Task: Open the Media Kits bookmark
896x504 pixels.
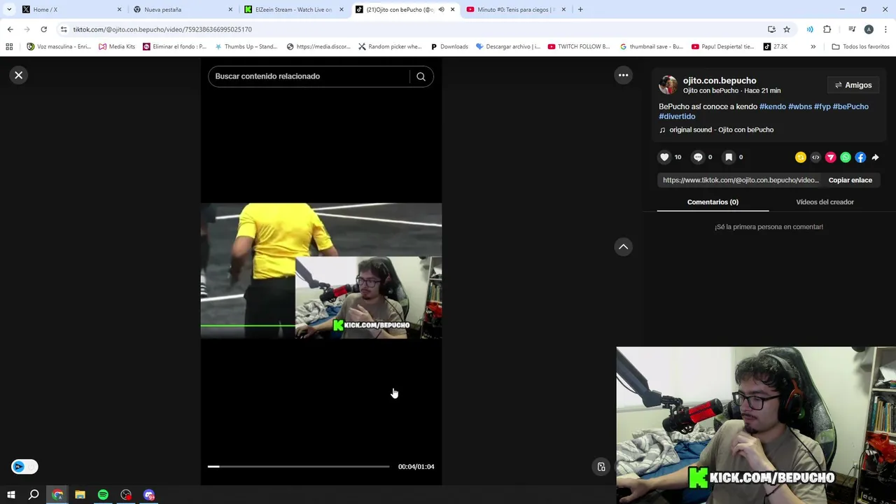Action: [117, 47]
